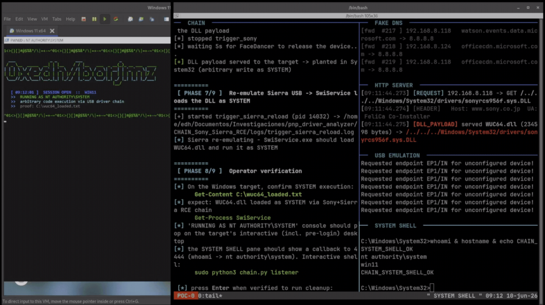Click the 0:tail* tmux window label
The height and width of the screenshot is (305, 545).
210,295
